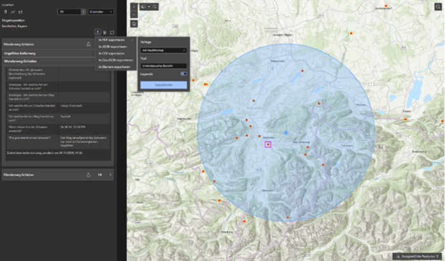Click the refresh results icon
Screen dimensions: 445x261
pyautogui.click(x=112, y=32)
